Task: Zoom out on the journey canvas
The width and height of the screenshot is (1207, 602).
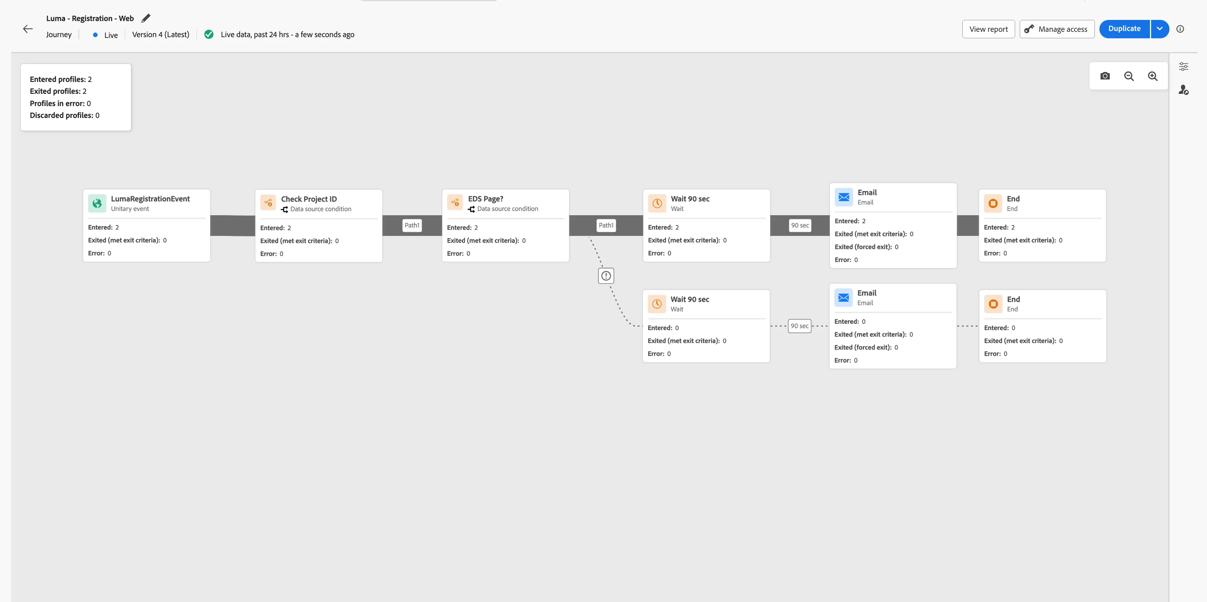Action: [x=1129, y=76]
